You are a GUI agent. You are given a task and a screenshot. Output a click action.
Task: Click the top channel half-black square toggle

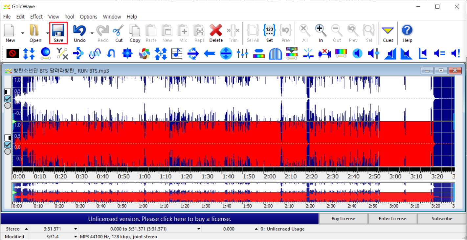[x=8, y=92]
